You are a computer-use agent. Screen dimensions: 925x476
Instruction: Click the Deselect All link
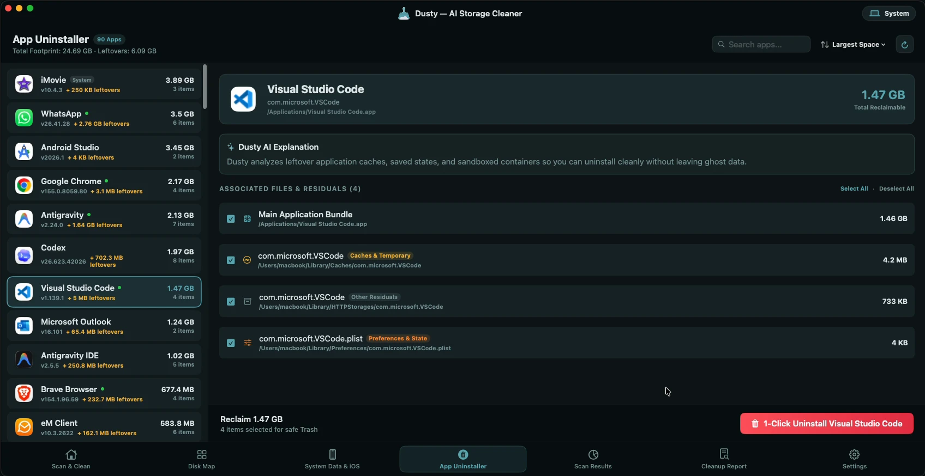point(897,189)
